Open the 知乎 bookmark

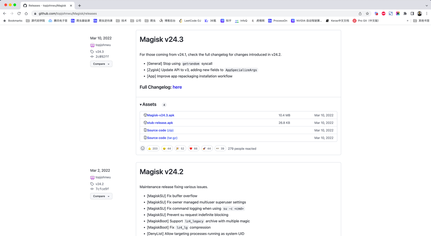tap(226, 21)
